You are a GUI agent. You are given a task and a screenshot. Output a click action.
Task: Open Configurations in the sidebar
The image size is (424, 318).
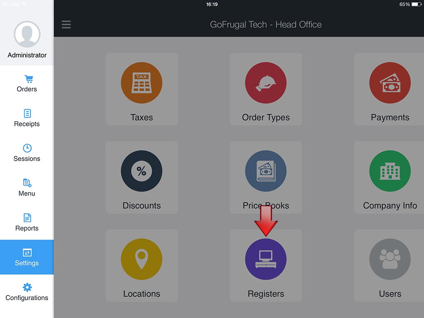point(27,292)
